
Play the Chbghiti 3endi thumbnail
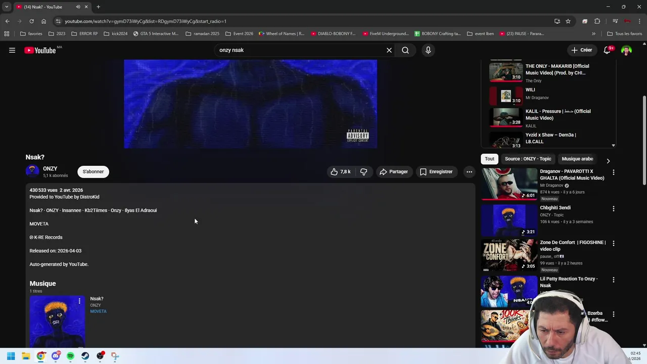(509, 220)
